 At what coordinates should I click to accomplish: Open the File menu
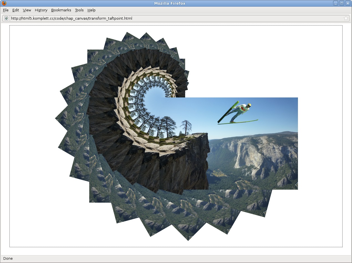6,10
